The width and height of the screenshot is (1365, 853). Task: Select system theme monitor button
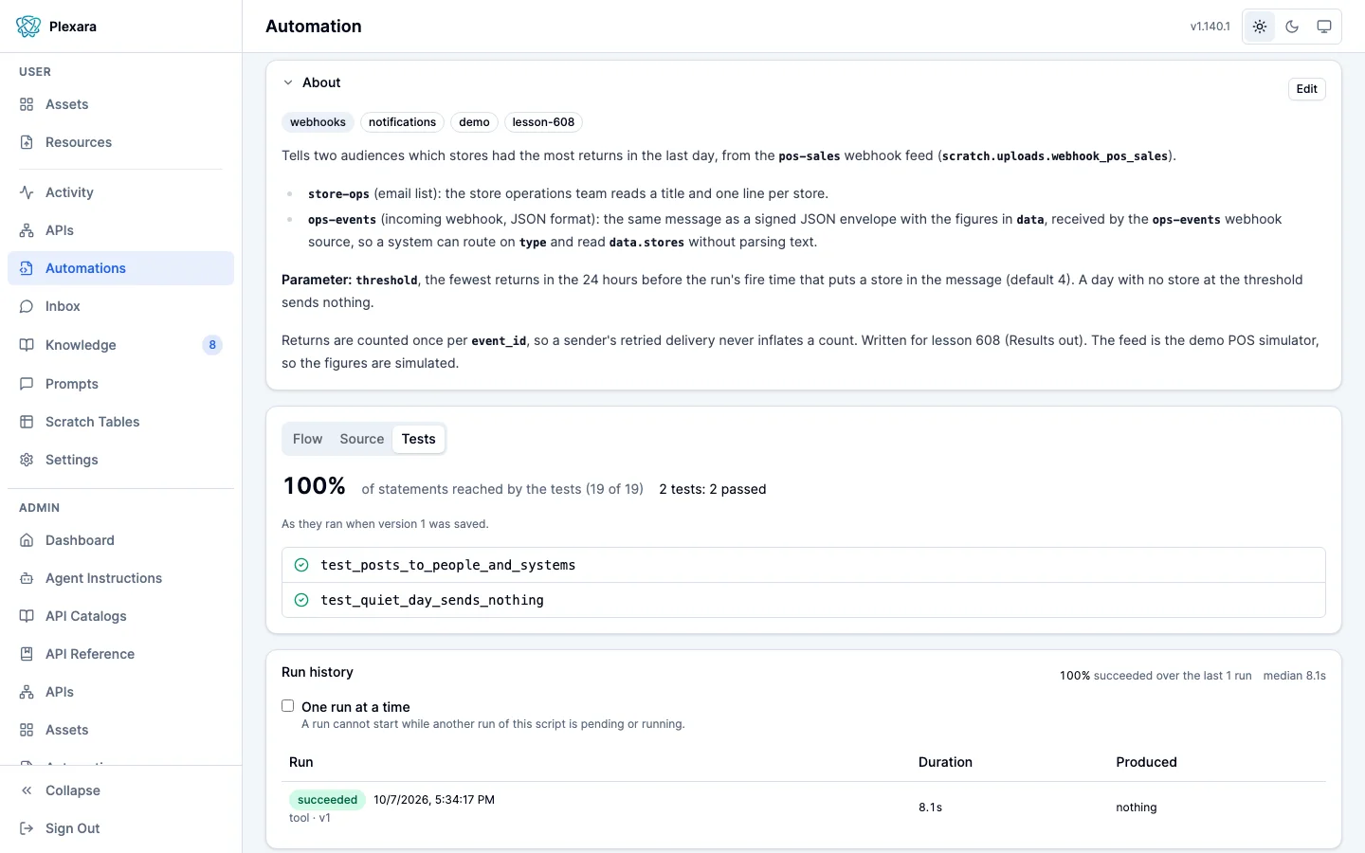pyautogui.click(x=1324, y=27)
